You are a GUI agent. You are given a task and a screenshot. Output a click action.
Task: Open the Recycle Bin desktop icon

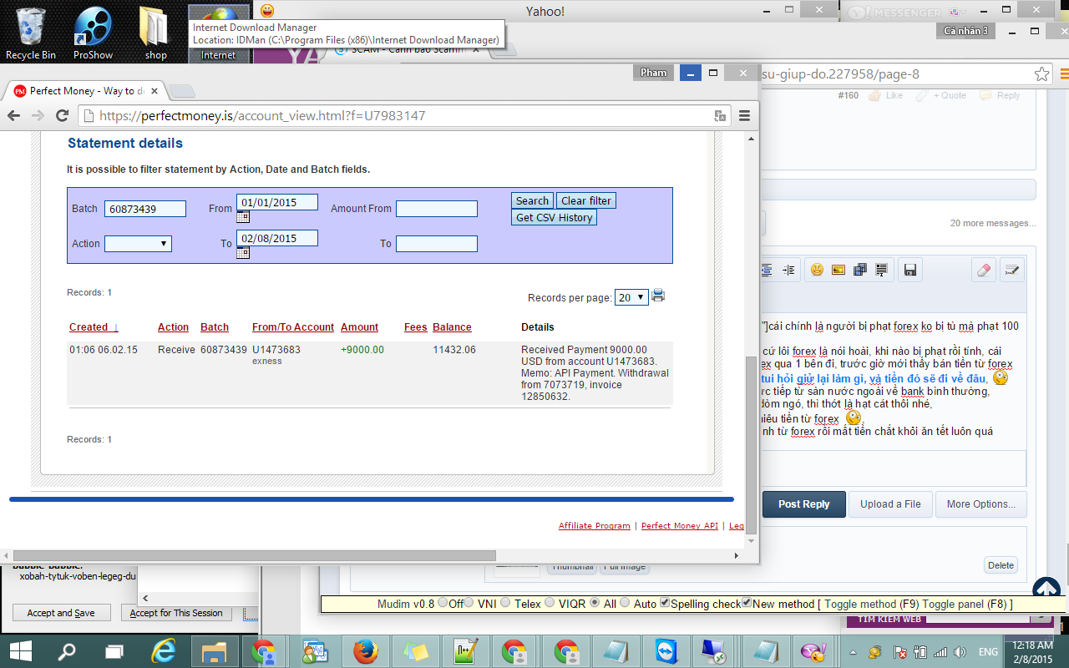tap(31, 33)
